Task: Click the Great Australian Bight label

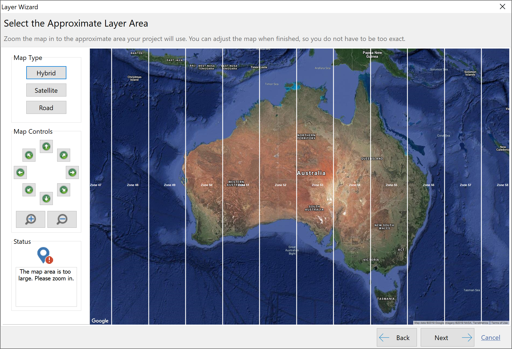Action: (292, 250)
